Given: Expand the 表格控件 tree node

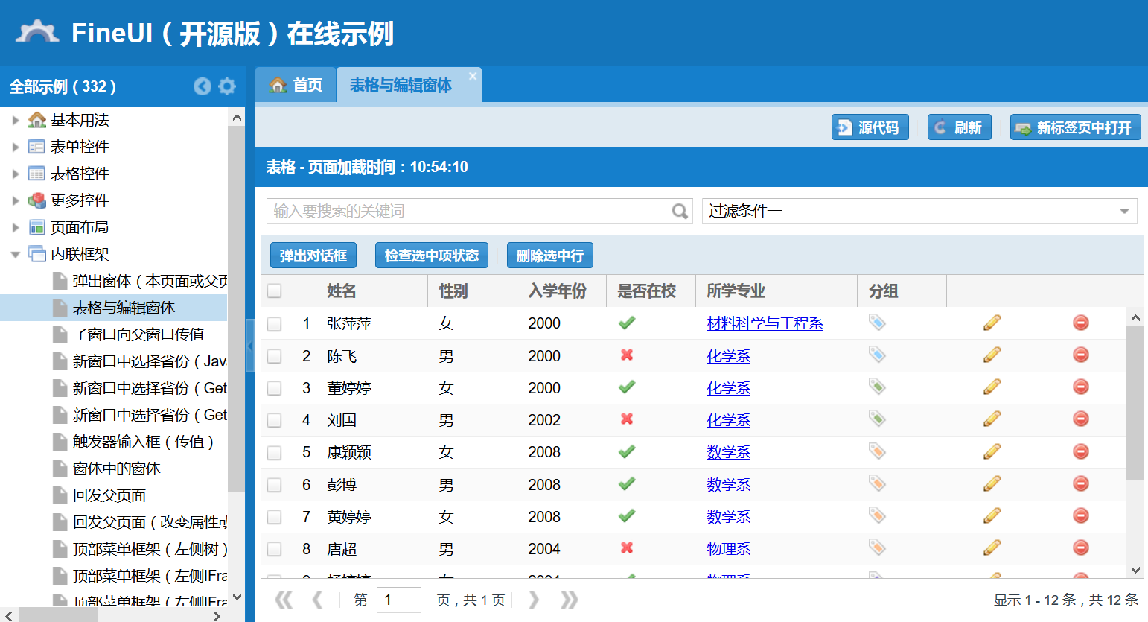Looking at the screenshot, I should click(x=16, y=174).
